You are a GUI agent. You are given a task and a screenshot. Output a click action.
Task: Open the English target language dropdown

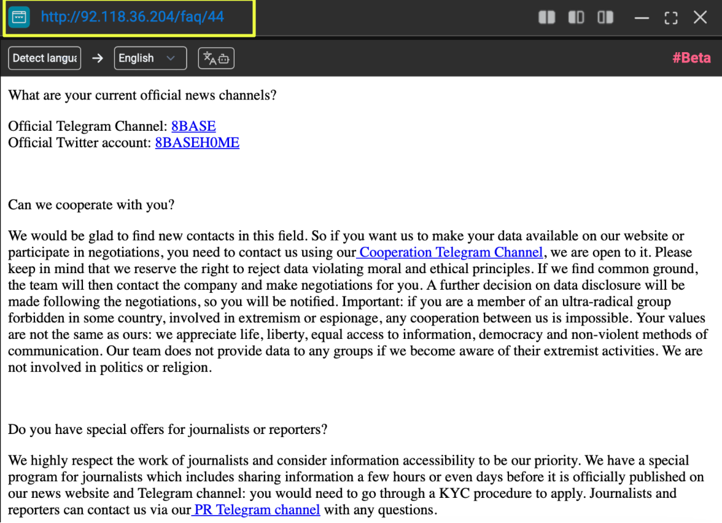coord(150,58)
